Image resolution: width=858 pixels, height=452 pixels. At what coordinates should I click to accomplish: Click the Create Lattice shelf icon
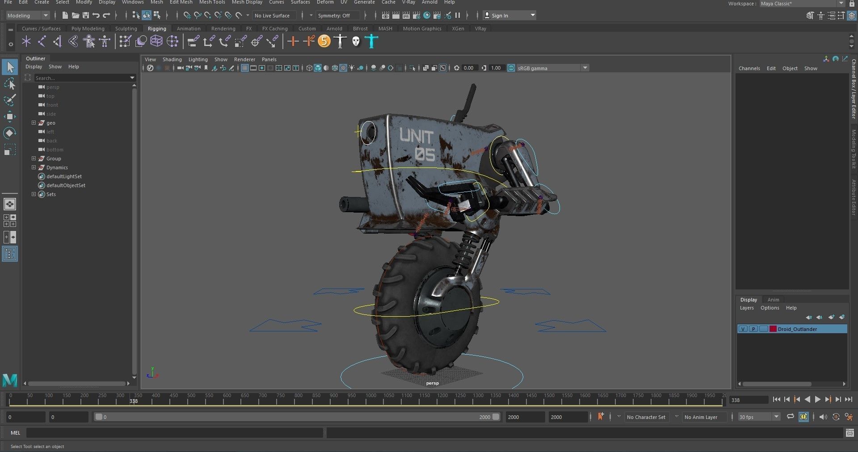point(156,42)
